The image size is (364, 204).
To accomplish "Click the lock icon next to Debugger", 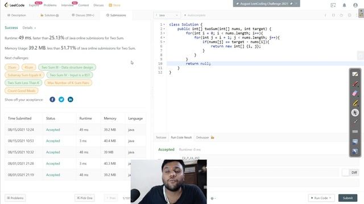I will (x=212, y=137).
